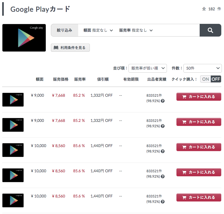The height and width of the screenshot is (214, 224).
Task: Click the 販売率 column header
Action: 80,79
